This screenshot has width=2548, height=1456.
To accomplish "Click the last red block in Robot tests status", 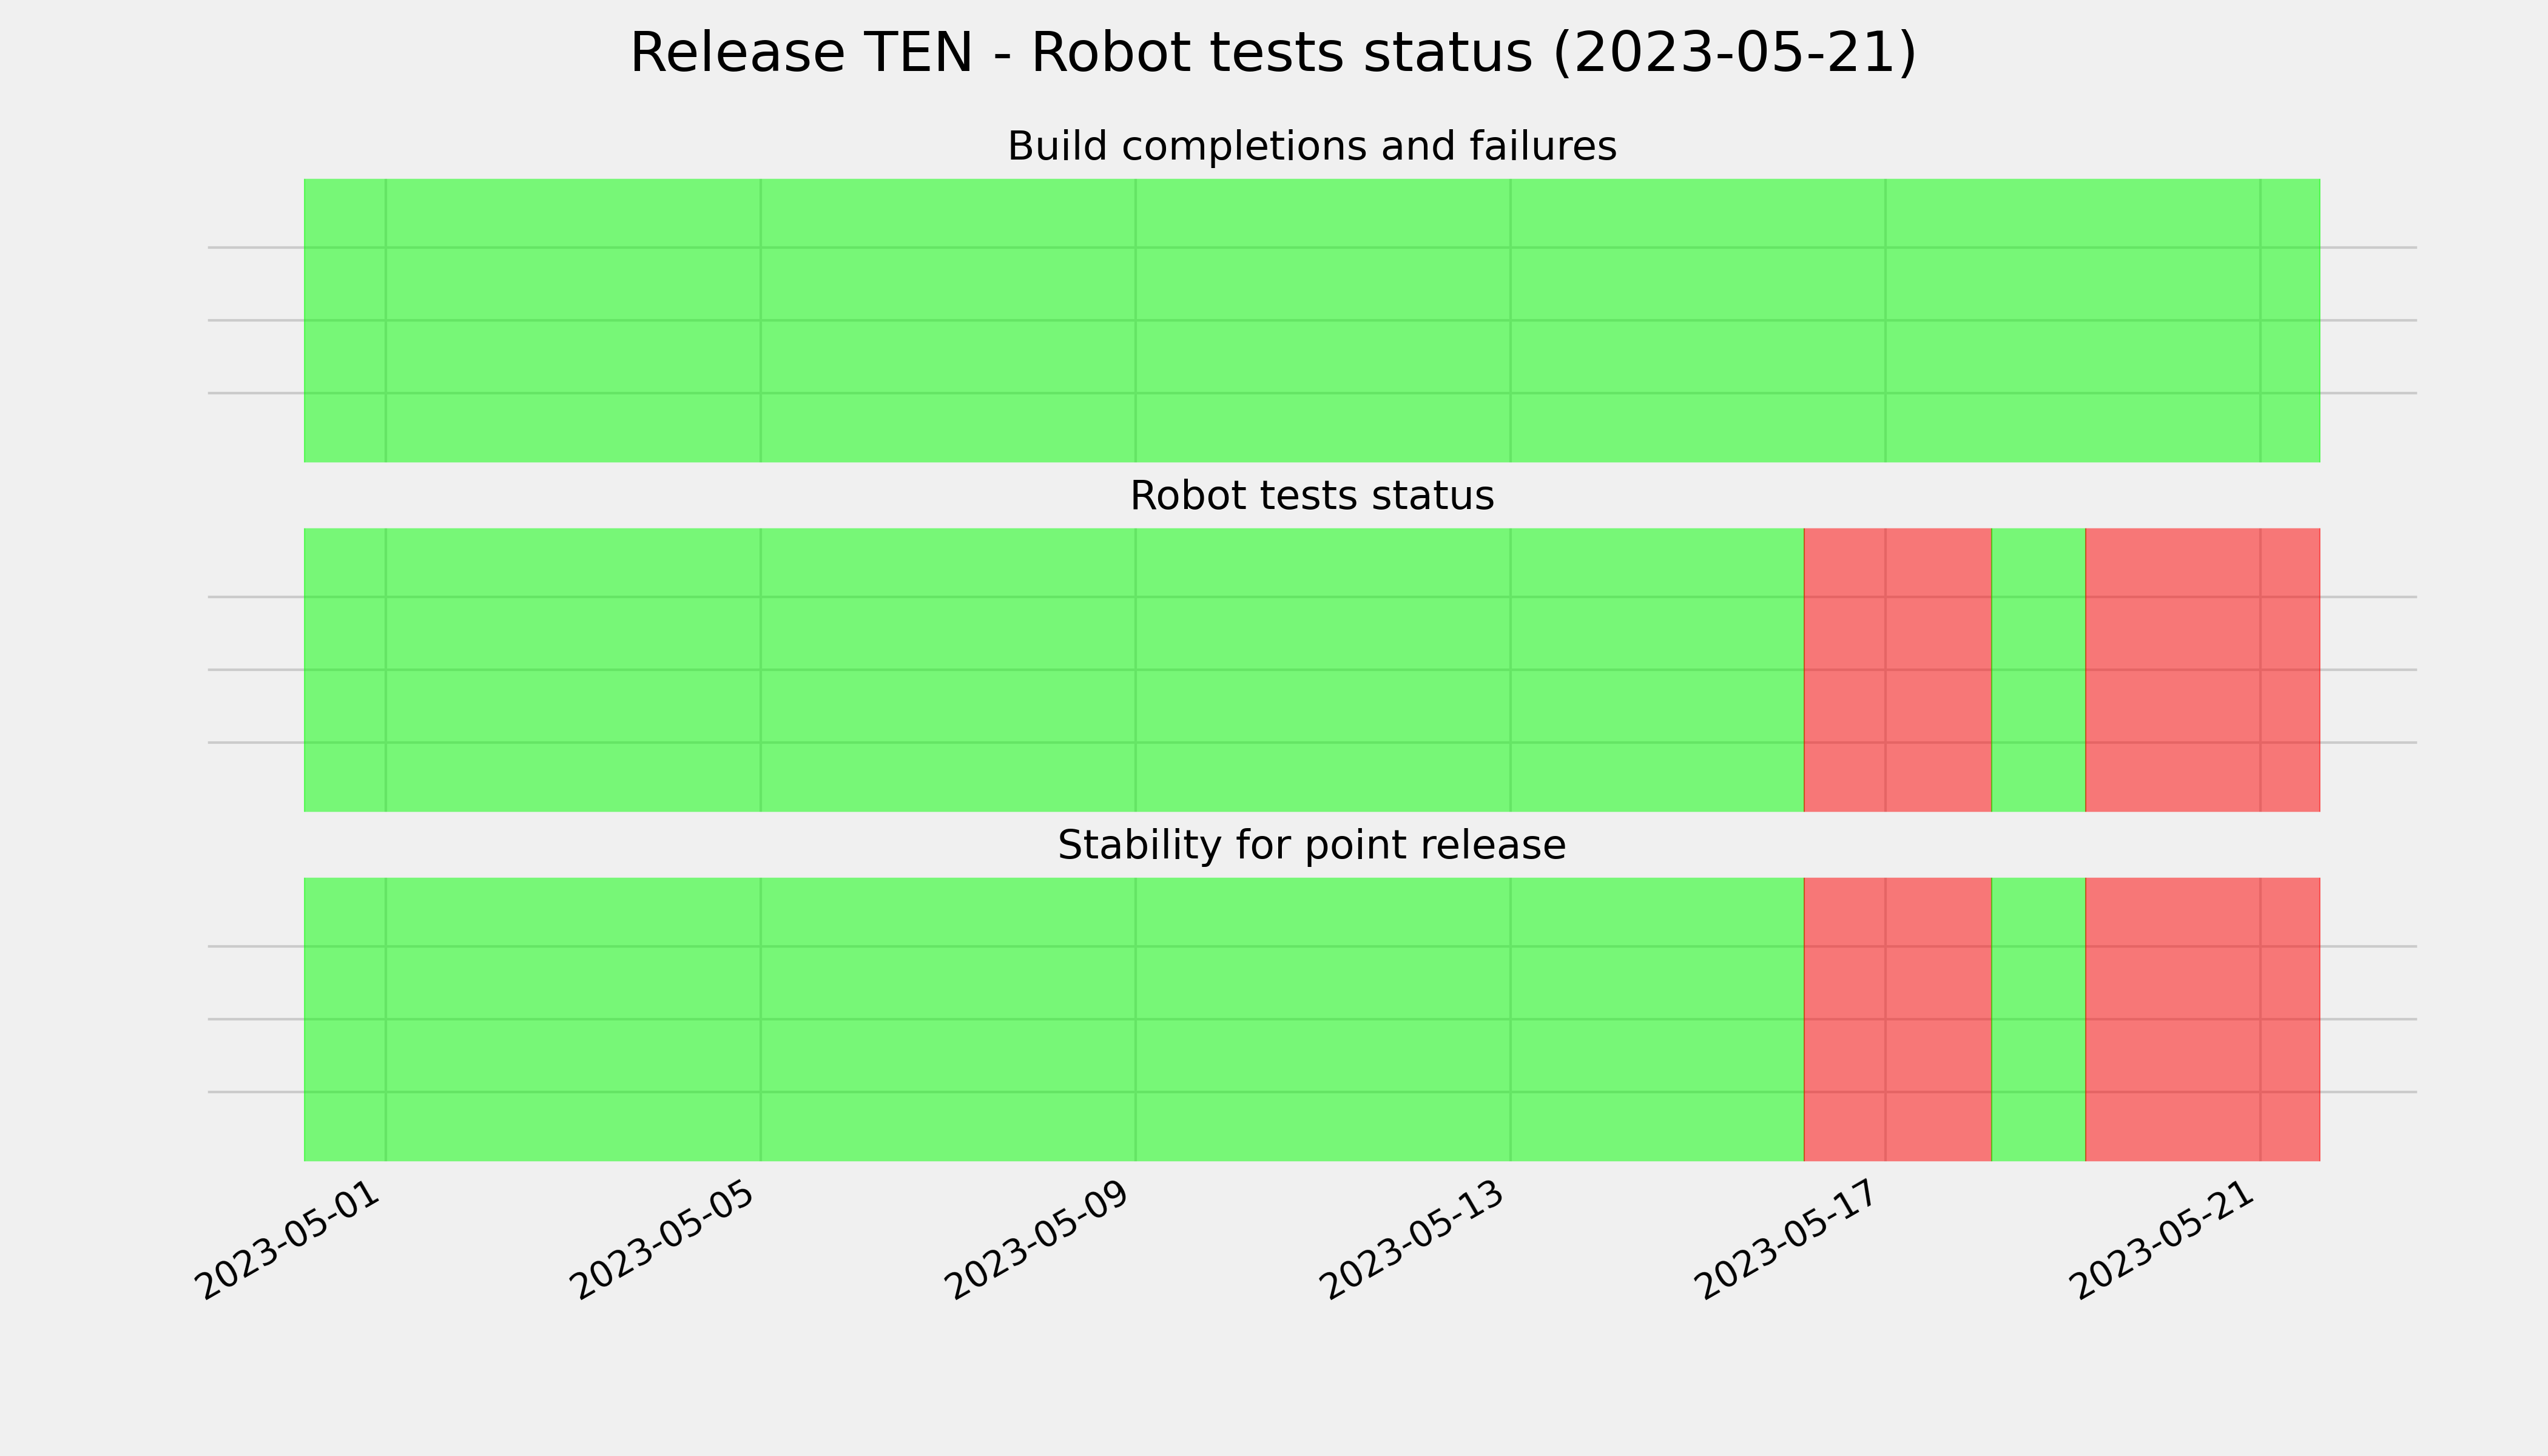I will pos(2203,670).
